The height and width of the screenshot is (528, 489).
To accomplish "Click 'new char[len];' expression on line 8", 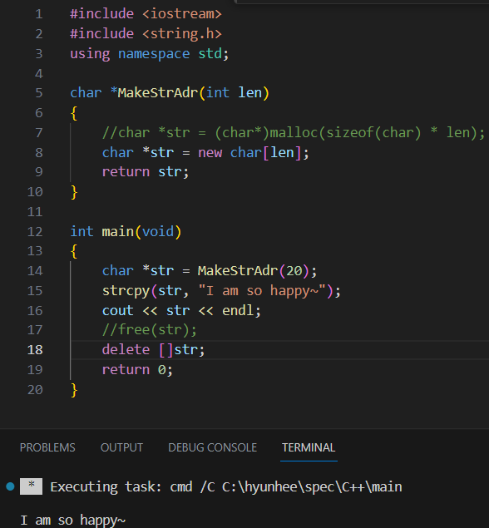I will [254, 152].
